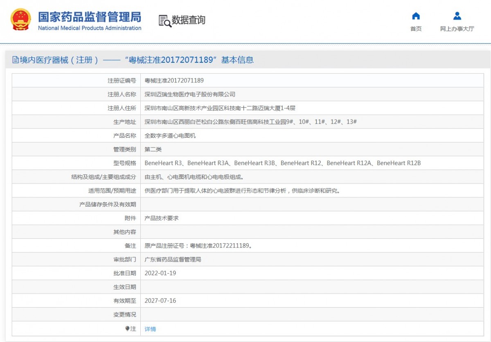491x342 pixels.
Task: Open the 详情 link
Action: point(150,329)
